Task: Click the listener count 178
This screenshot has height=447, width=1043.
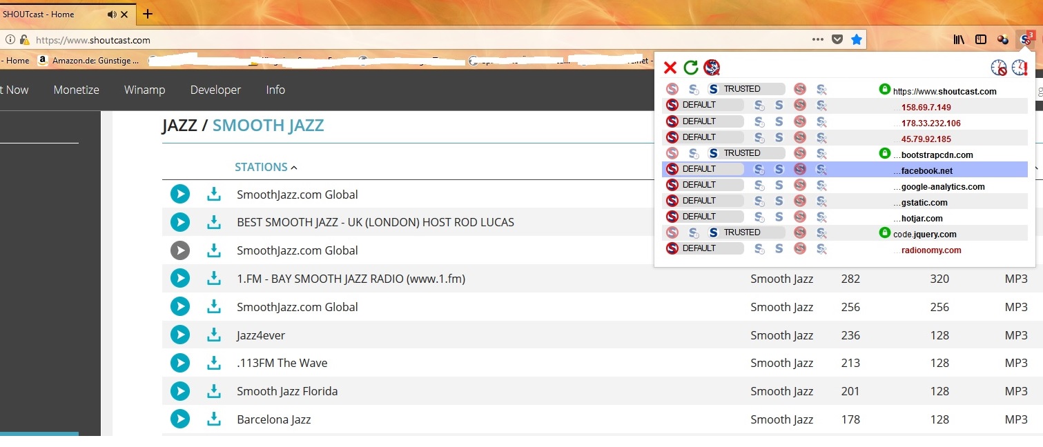Action: pyautogui.click(x=850, y=419)
